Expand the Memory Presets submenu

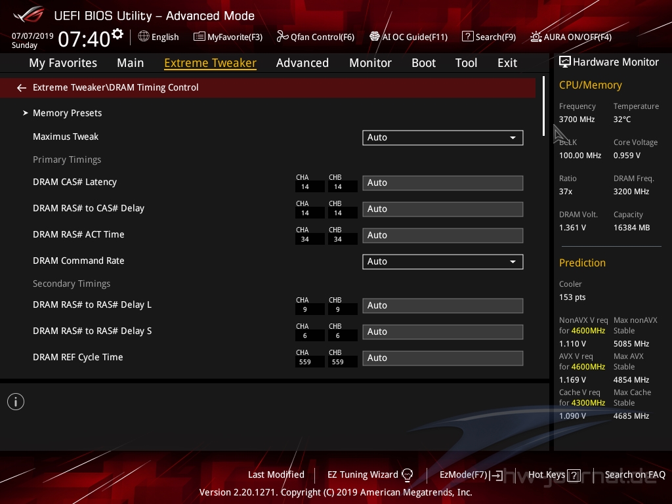67,113
